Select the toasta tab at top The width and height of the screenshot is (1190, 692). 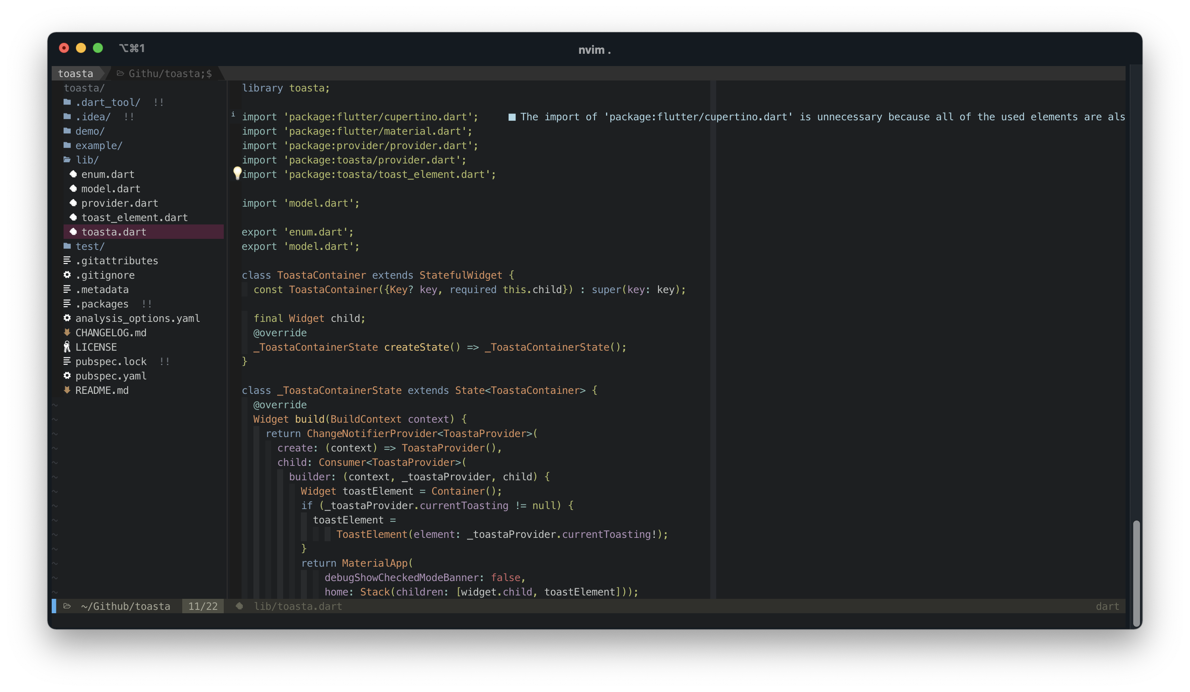pyautogui.click(x=75, y=74)
